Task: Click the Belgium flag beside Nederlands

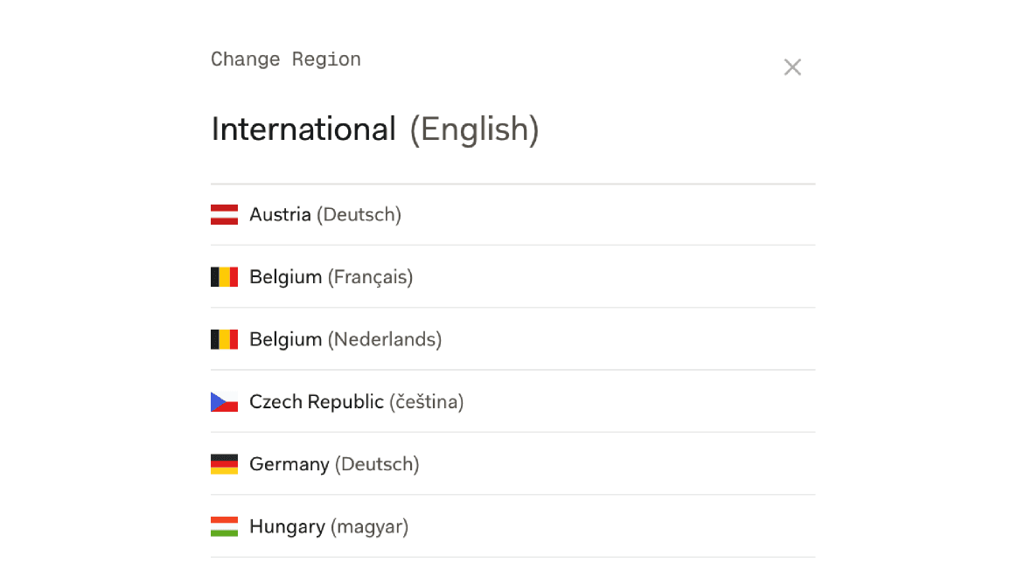Action: (x=224, y=339)
